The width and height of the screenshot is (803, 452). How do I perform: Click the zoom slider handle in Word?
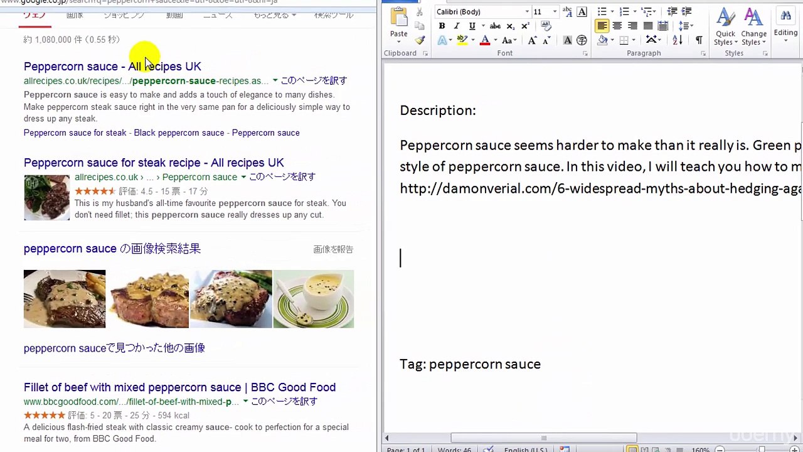762,450
